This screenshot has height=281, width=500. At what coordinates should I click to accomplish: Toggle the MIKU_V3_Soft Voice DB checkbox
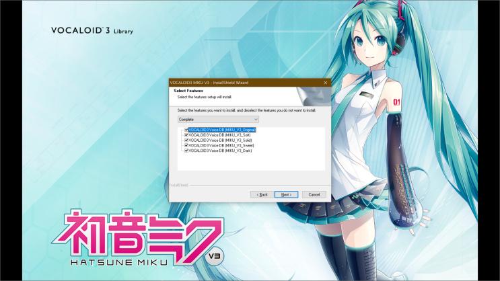[x=186, y=134]
